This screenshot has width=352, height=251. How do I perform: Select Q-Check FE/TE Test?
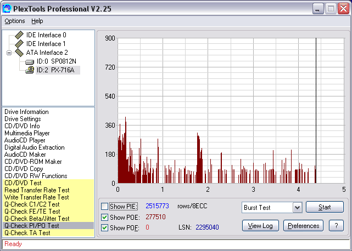tap(48, 212)
